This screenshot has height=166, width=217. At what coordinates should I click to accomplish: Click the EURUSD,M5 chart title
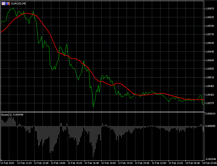click(x=19, y=4)
